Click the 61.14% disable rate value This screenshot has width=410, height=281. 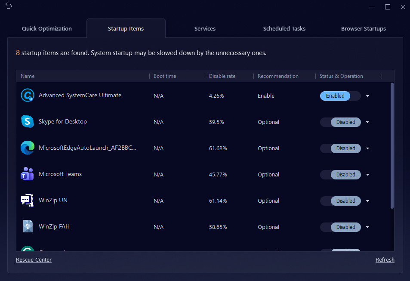[218, 201]
